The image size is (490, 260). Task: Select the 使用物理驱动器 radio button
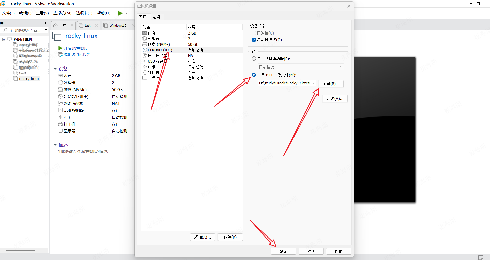(254, 59)
